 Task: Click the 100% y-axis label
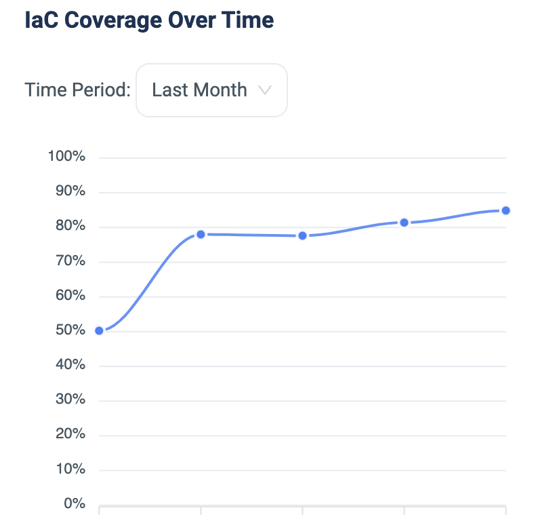(x=66, y=157)
